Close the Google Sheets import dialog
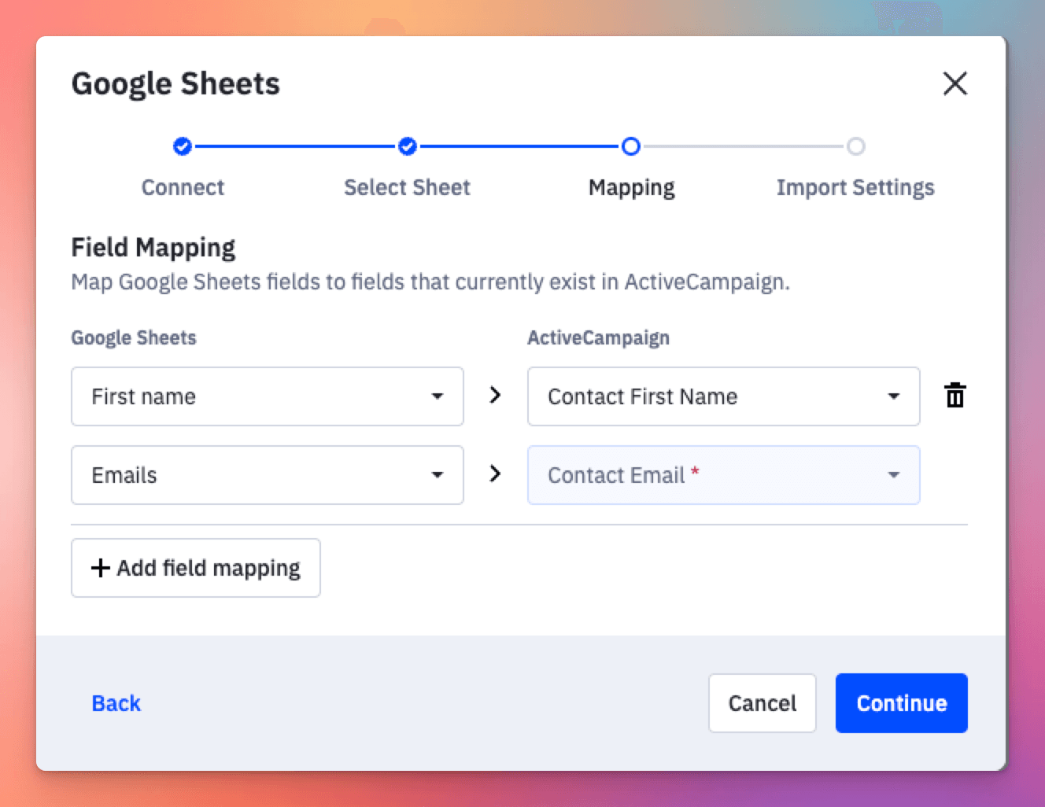Screen dimensions: 1045x807 (x=955, y=83)
